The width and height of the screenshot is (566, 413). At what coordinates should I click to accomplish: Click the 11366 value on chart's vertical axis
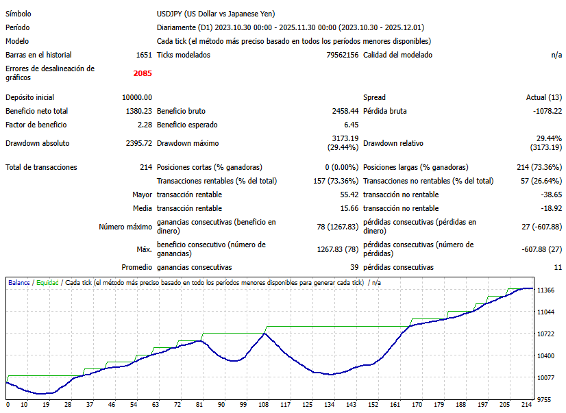coord(546,290)
